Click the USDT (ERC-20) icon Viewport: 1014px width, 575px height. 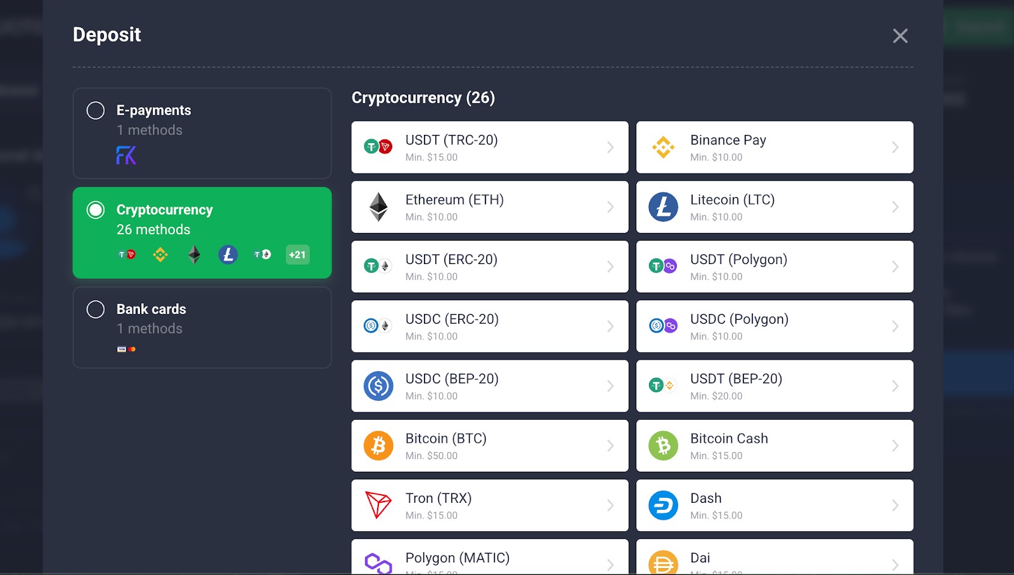tap(378, 267)
